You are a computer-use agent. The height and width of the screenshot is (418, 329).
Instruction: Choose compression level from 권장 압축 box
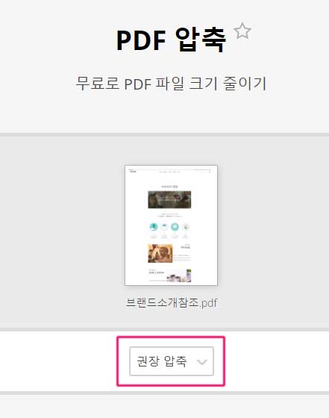click(x=172, y=361)
